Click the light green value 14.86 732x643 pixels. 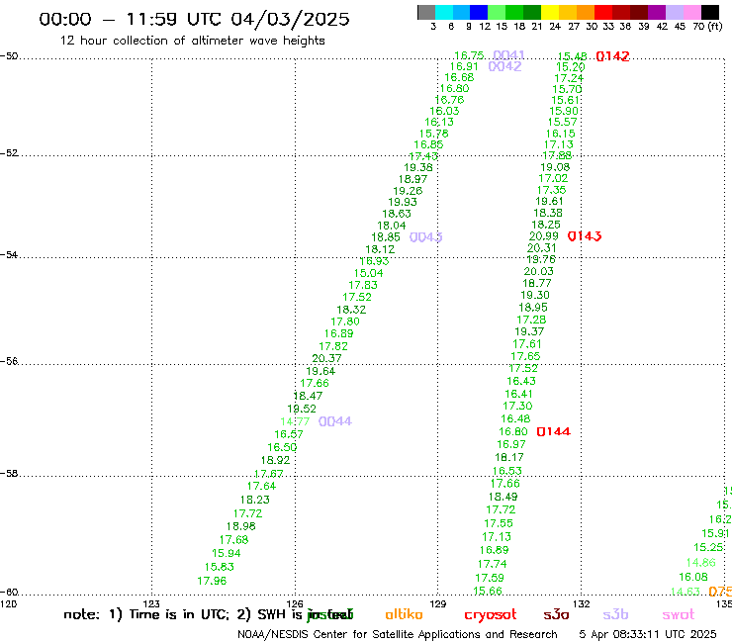pos(701,563)
